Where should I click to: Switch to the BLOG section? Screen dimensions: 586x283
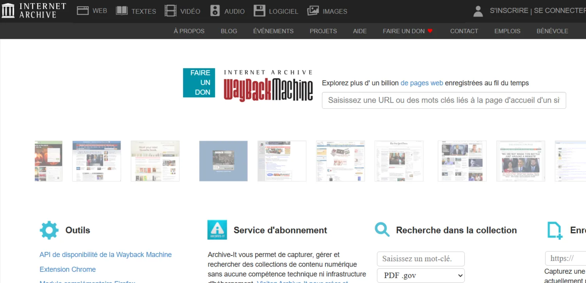pos(229,31)
